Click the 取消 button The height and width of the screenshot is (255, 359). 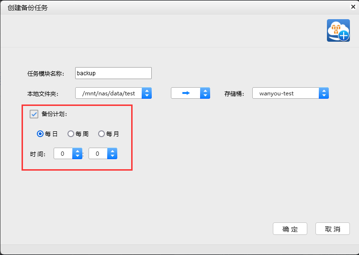point(333,229)
